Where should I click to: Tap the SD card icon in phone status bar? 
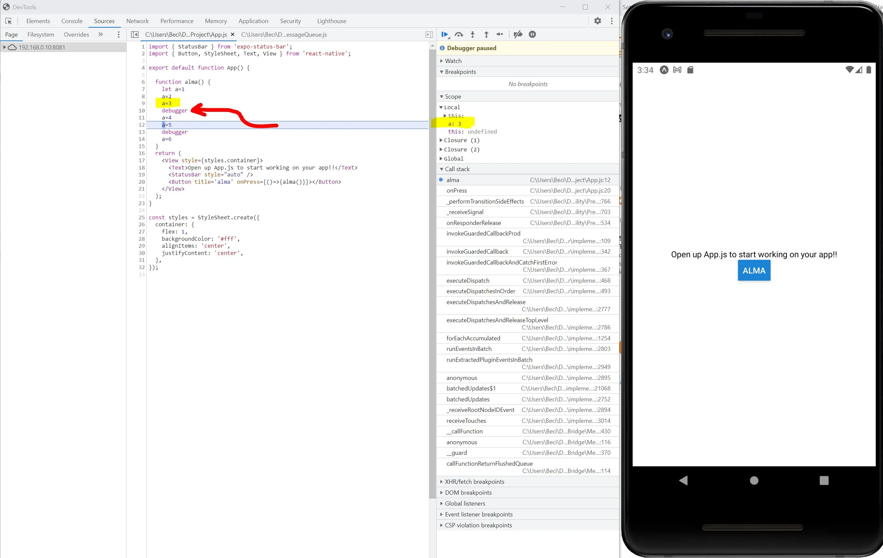[690, 70]
